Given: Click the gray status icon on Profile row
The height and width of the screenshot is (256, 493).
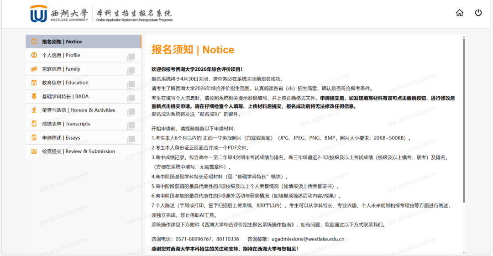Looking at the screenshot, I should point(131,57).
